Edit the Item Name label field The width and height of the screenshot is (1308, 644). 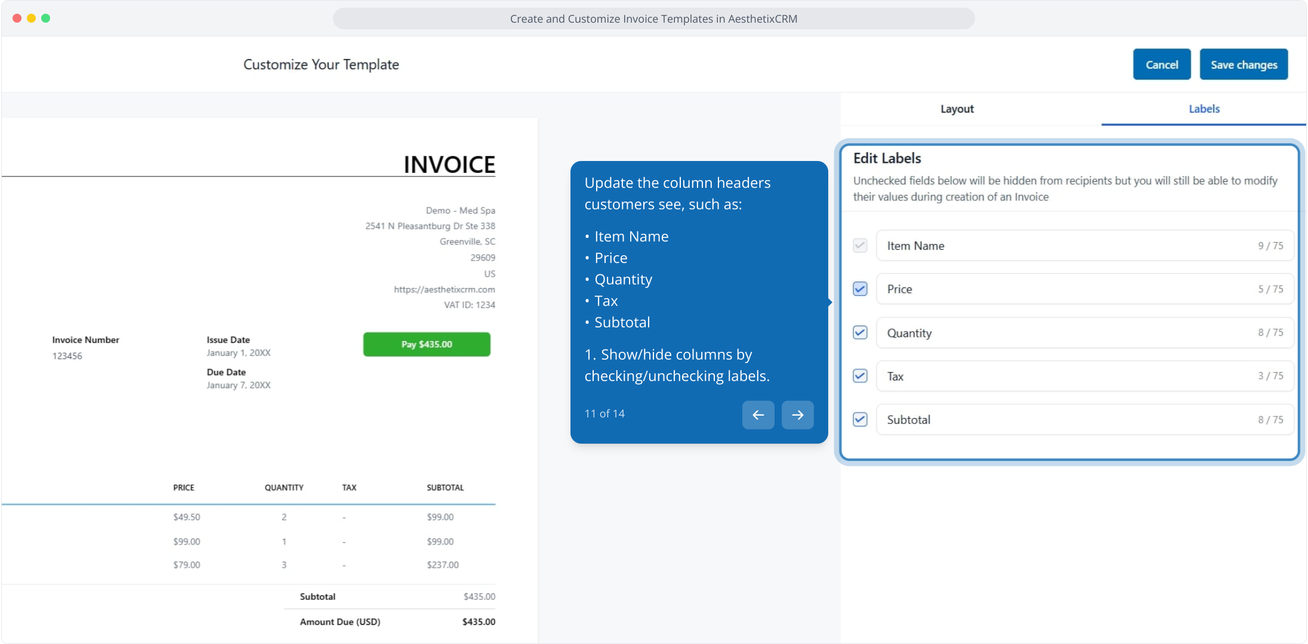(1062, 246)
